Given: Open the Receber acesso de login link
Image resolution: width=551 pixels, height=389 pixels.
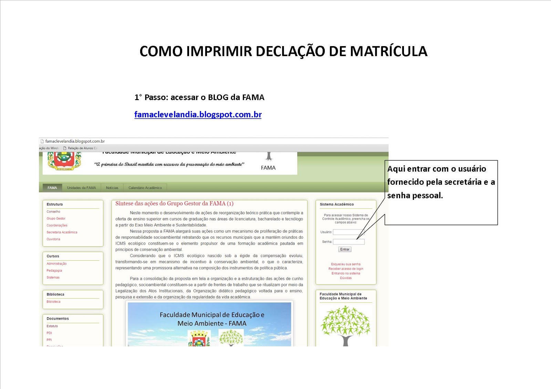Looking at the screenshot, I should 346,269.
